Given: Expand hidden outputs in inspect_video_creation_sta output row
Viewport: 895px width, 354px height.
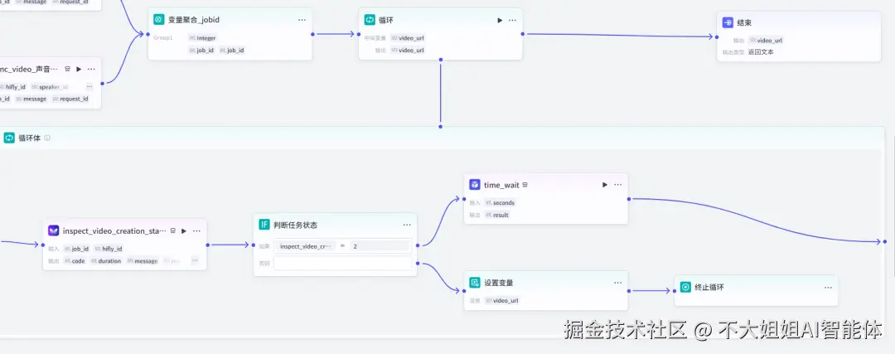Looking at the screenshot, I should coord(195,260).
